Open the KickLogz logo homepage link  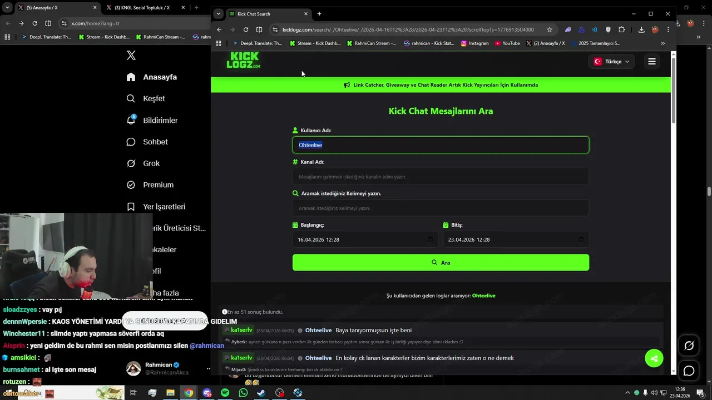(x=243, y=60)
